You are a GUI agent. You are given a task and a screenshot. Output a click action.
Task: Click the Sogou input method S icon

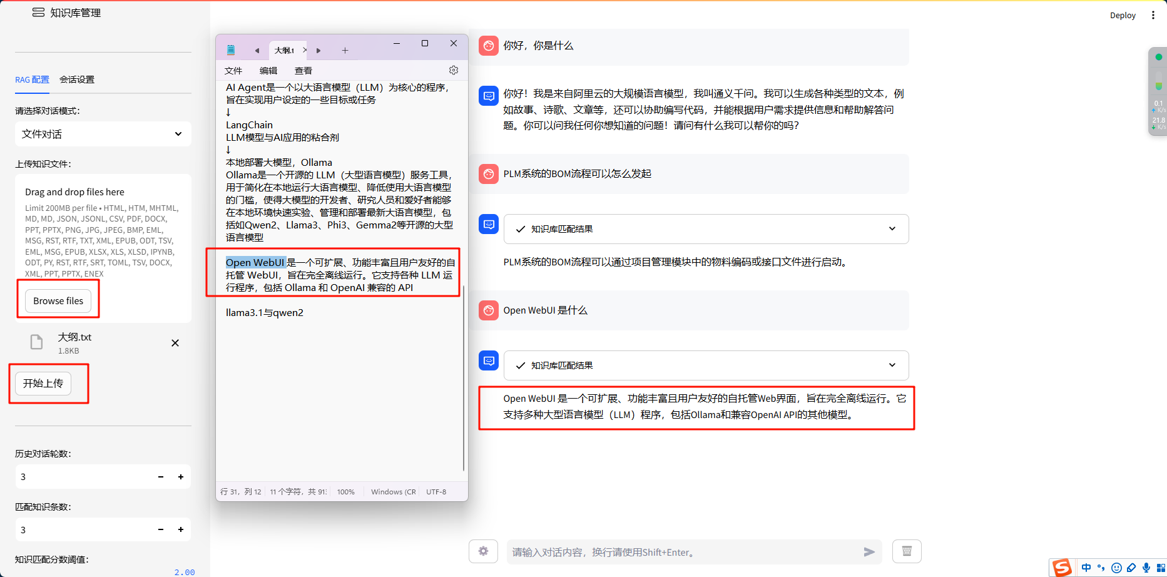tap(1063, 568)
